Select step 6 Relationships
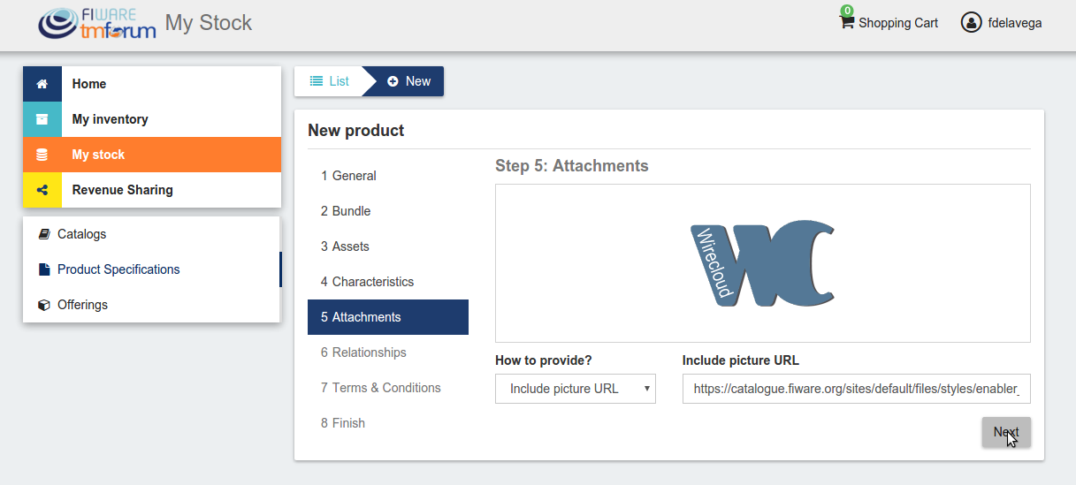Viewport: 1076px width, 485px height. click(x=388, y=352)
